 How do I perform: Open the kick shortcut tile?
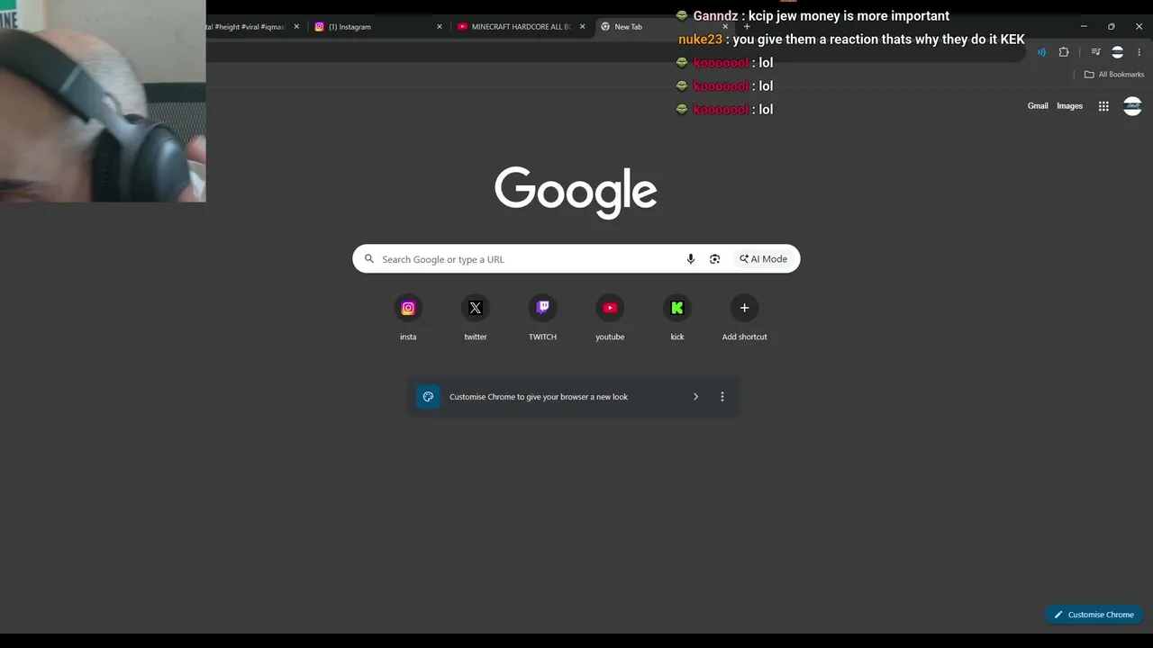(677, 318)
